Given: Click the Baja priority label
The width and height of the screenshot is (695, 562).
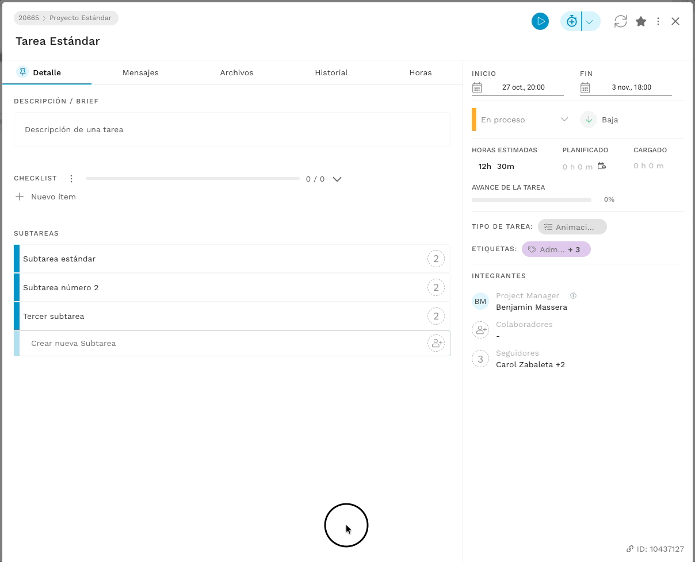Looking at the screenshot, I should [610, 120].
